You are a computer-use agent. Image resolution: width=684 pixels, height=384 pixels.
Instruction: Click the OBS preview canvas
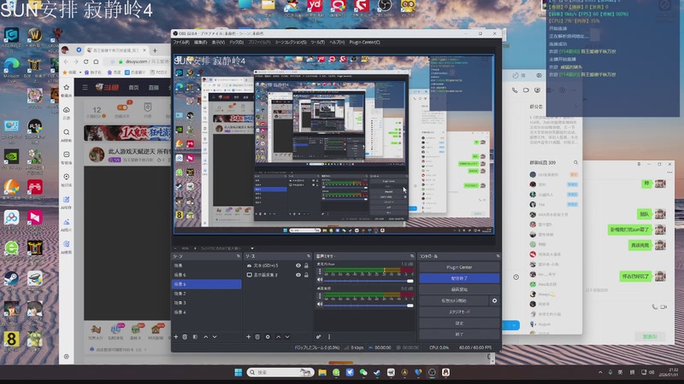[333, 144]
